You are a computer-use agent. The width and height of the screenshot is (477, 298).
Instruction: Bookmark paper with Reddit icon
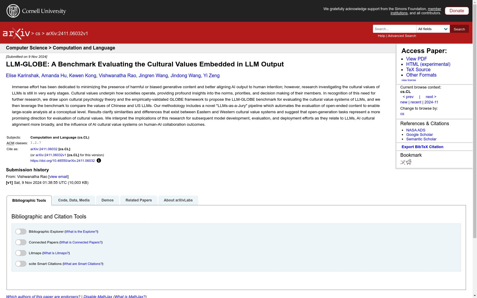pyautogui.click(x=409, y=162)
